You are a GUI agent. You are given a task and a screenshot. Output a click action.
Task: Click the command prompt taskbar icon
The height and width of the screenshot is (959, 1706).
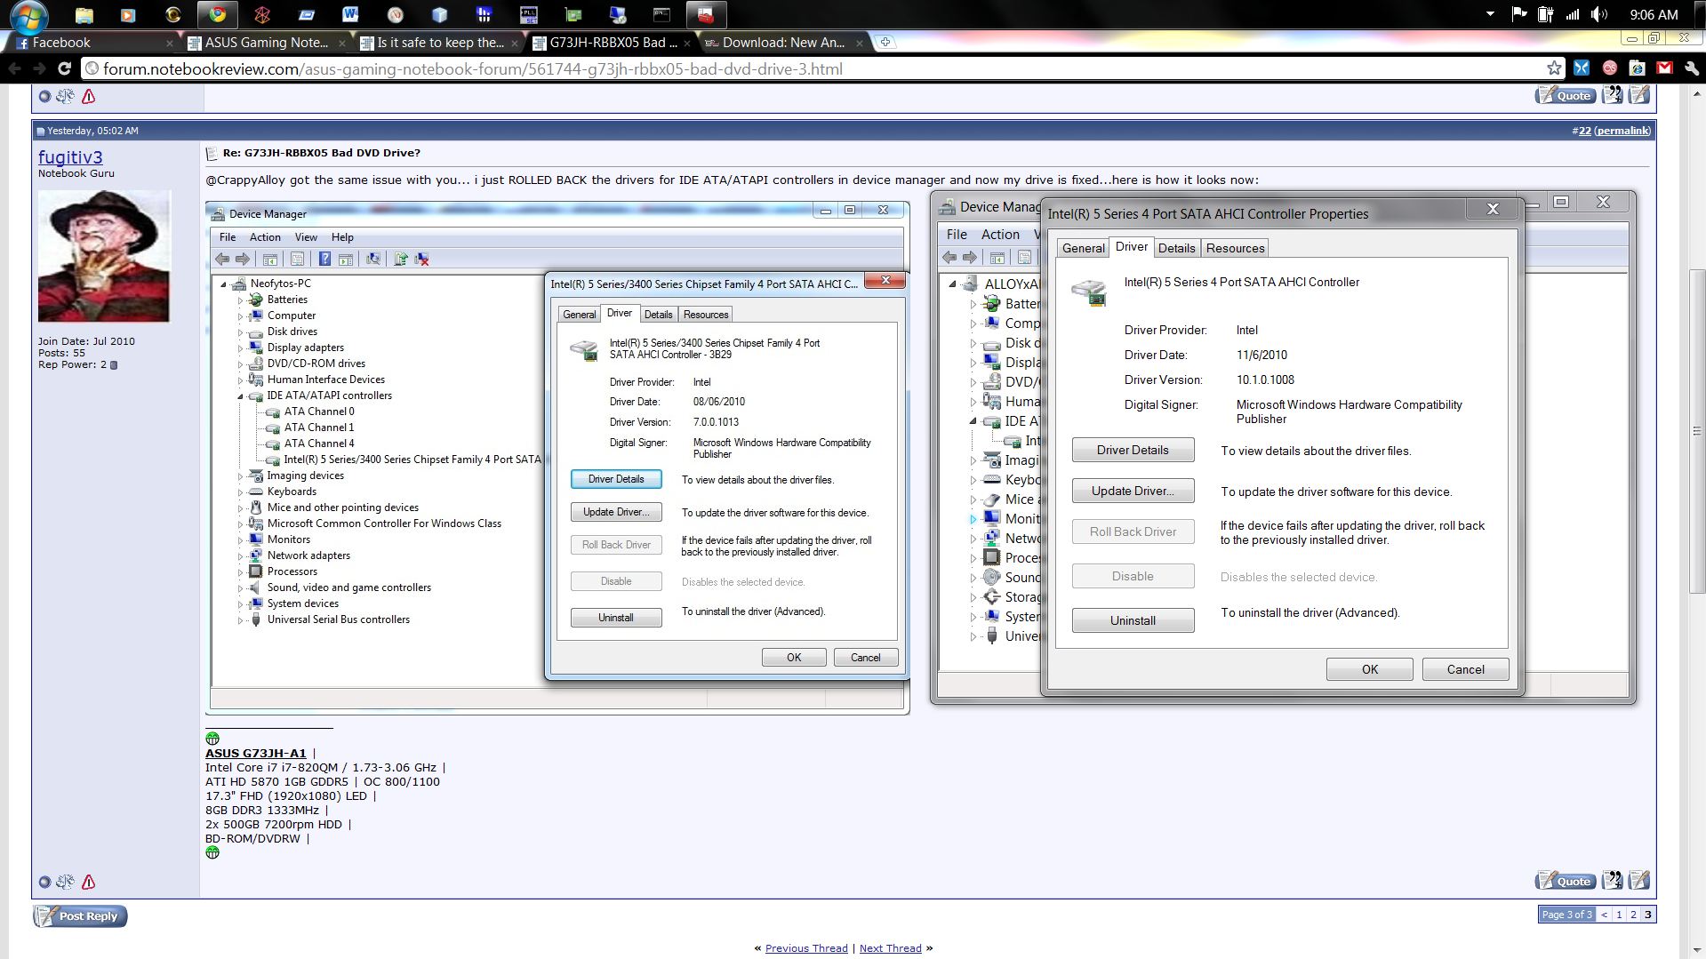pos(661,14)
